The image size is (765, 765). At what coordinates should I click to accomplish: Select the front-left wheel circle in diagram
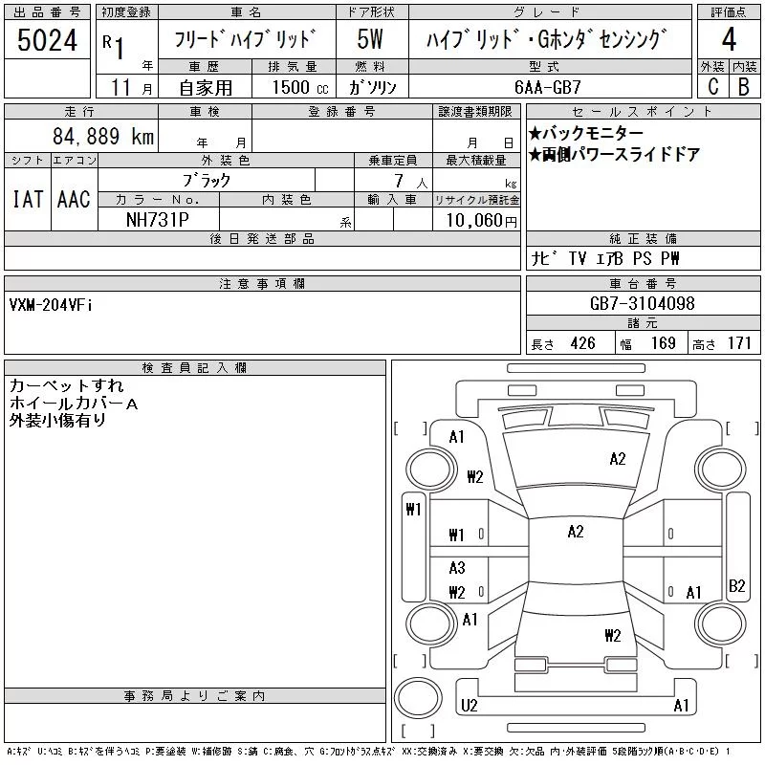coord(430,470)
